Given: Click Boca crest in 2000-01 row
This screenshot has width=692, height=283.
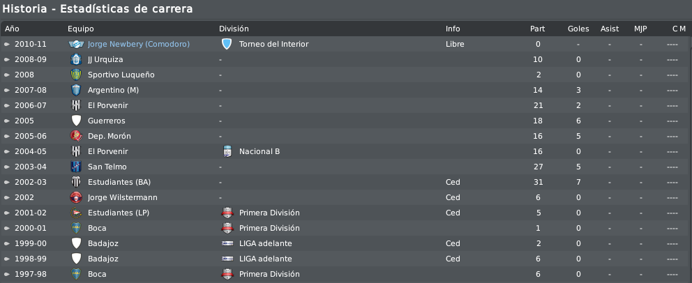Looking at the screenshot, I should pos(76,229).
